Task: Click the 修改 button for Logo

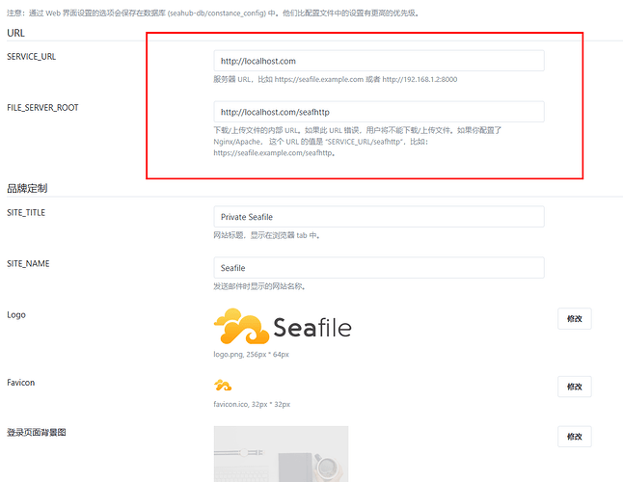Action: click(574, 319)
